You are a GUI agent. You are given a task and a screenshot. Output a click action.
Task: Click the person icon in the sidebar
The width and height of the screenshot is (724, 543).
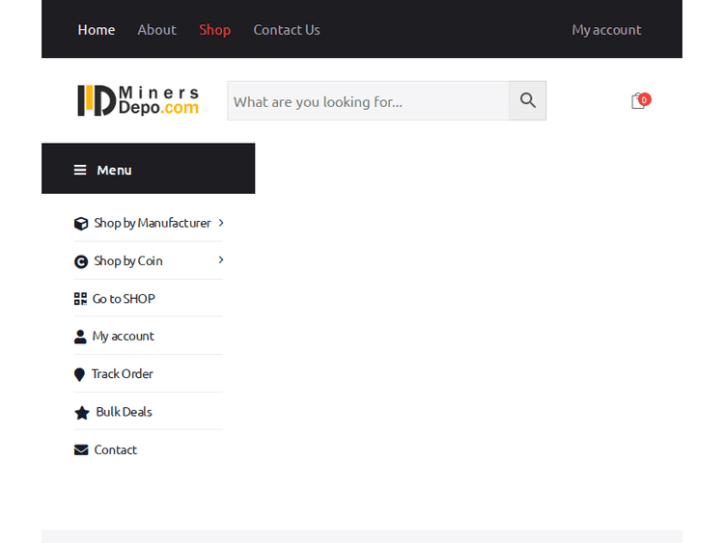tap(80, 337)
